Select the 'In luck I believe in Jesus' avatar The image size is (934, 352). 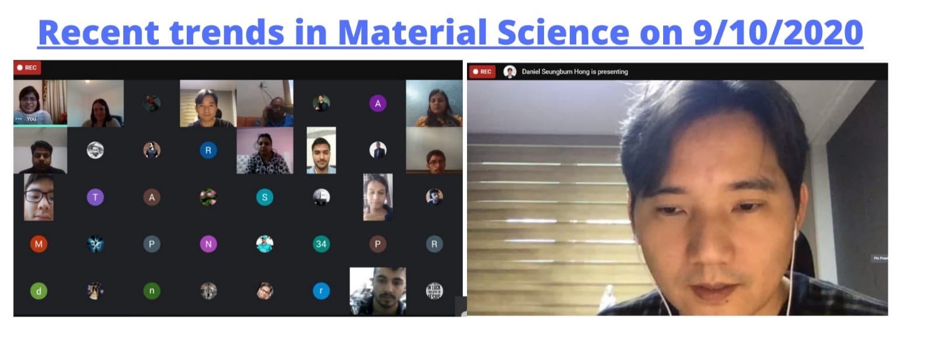pos(434,291)
